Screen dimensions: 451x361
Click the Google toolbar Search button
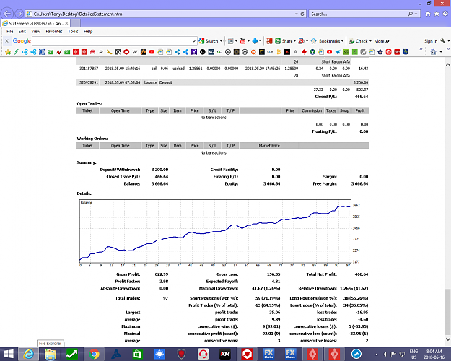pos(209,41)
